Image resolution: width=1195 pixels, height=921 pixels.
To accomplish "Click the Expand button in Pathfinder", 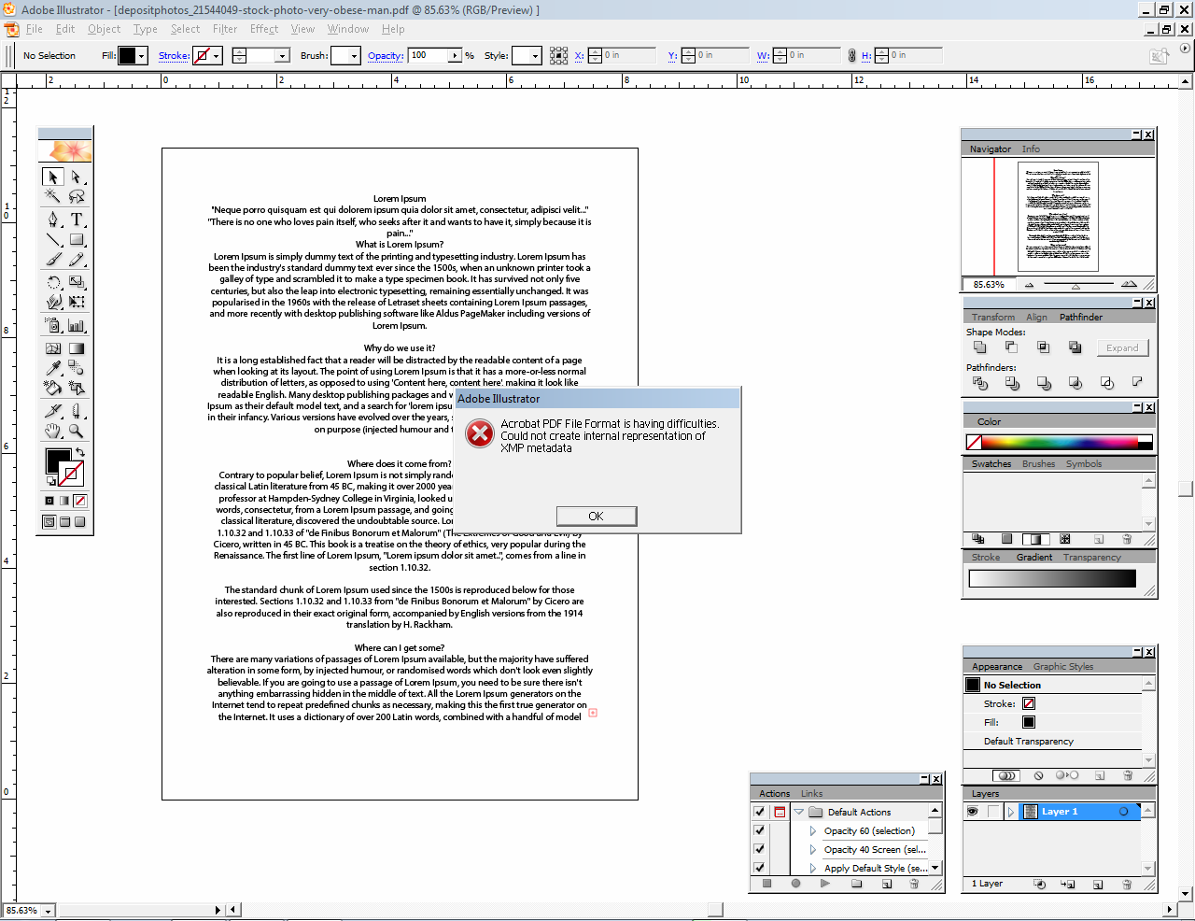I will [x=1122, y=347].
